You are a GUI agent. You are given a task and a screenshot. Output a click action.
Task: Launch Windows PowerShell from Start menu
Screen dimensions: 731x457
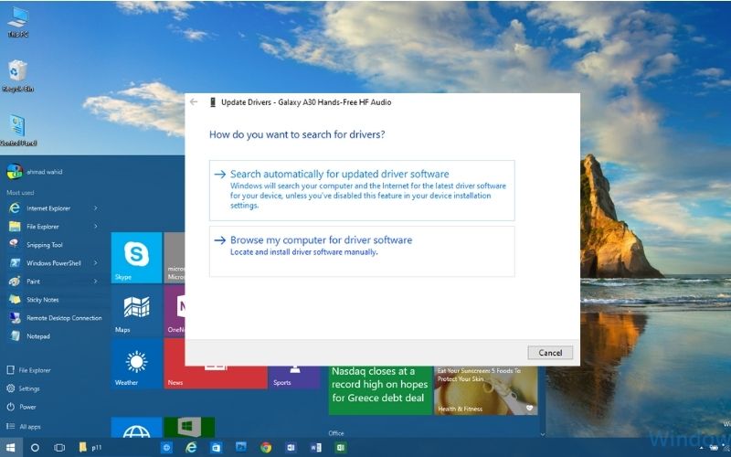[x=54, y=263]
